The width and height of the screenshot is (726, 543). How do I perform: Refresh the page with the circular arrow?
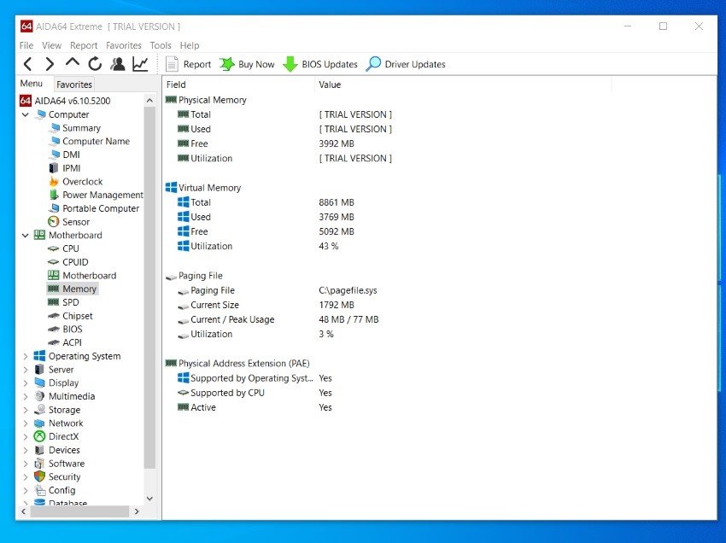point(95,64)
